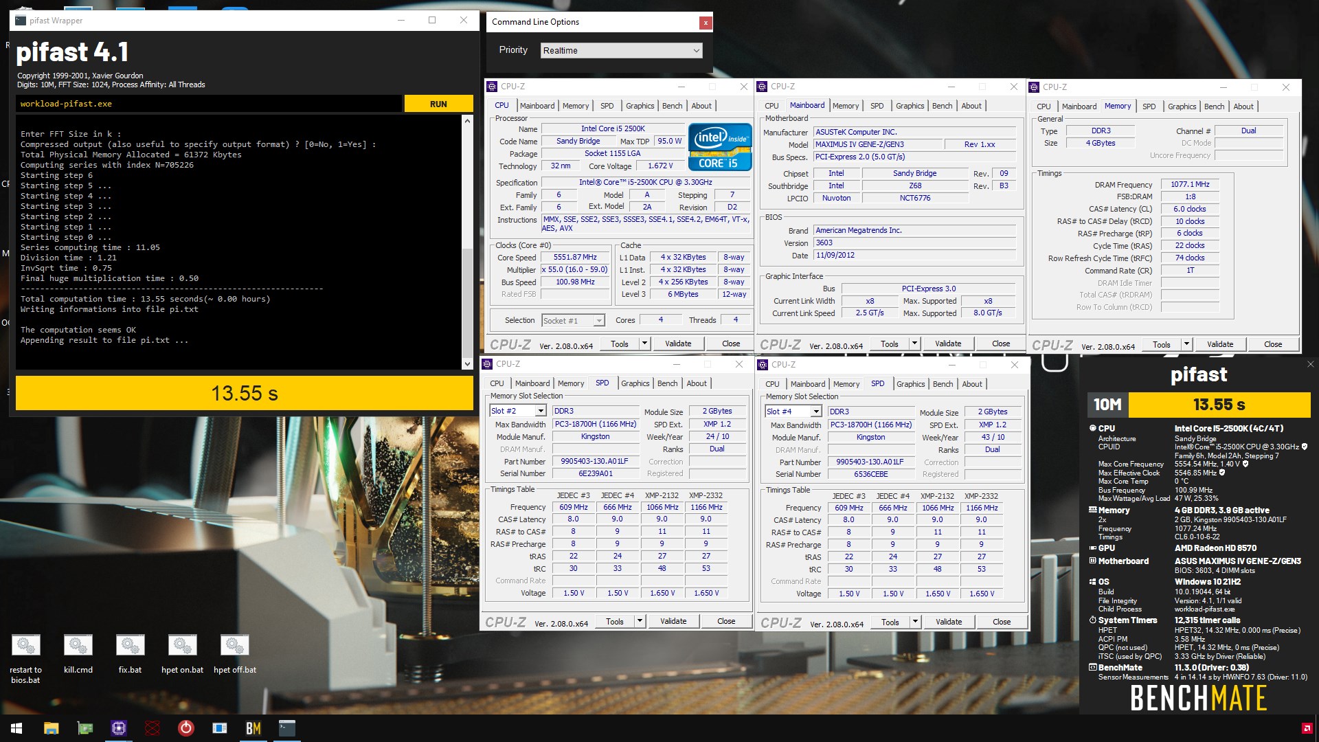
Task: Click the Intel Core i5 logo in CPU-Z
Action: (720, 146)
